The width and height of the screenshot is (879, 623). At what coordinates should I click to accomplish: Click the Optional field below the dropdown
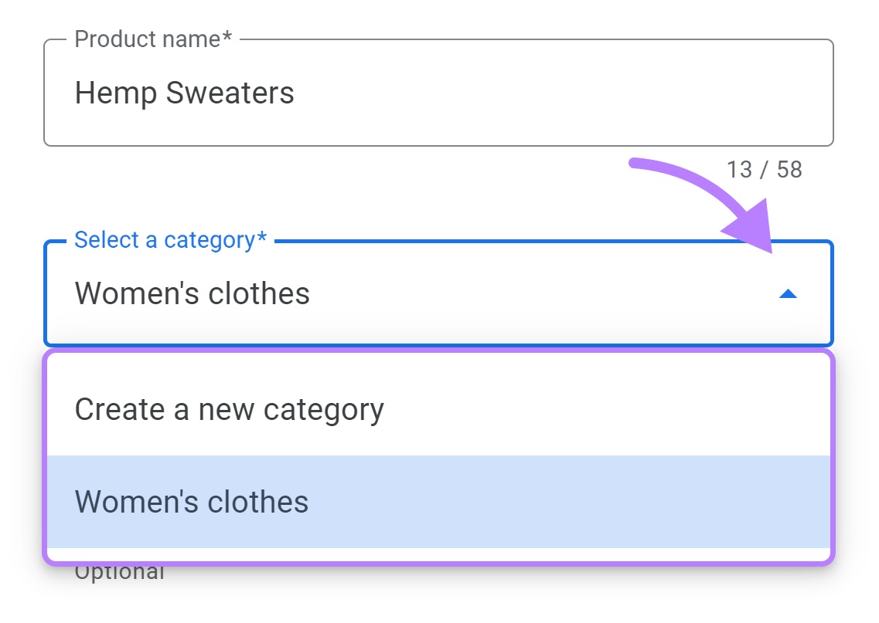pos(120,571)
